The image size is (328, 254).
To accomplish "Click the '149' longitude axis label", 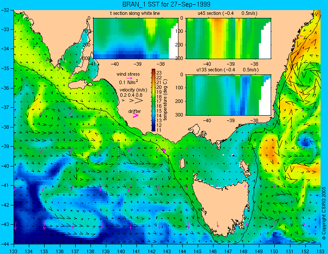I will pyautogui.click(x=259, y=251).
